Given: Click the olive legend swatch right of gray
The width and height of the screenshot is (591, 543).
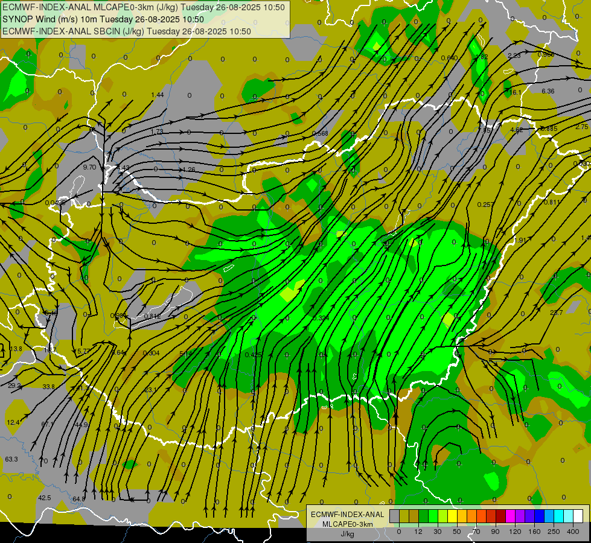Looking at the screenshot, I should pyautogui.click(x=404, y=516).
